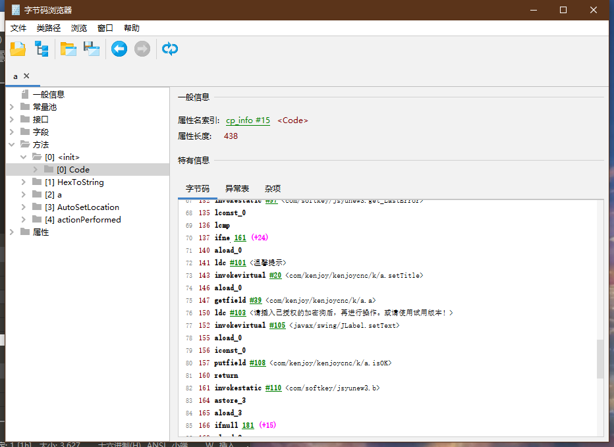Click the [1] HexToString folder icon
The height and width of the screenshot is (447, 614).
(x=37, y=182)
